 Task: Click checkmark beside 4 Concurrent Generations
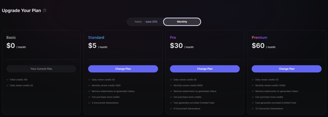click(89, 103)
